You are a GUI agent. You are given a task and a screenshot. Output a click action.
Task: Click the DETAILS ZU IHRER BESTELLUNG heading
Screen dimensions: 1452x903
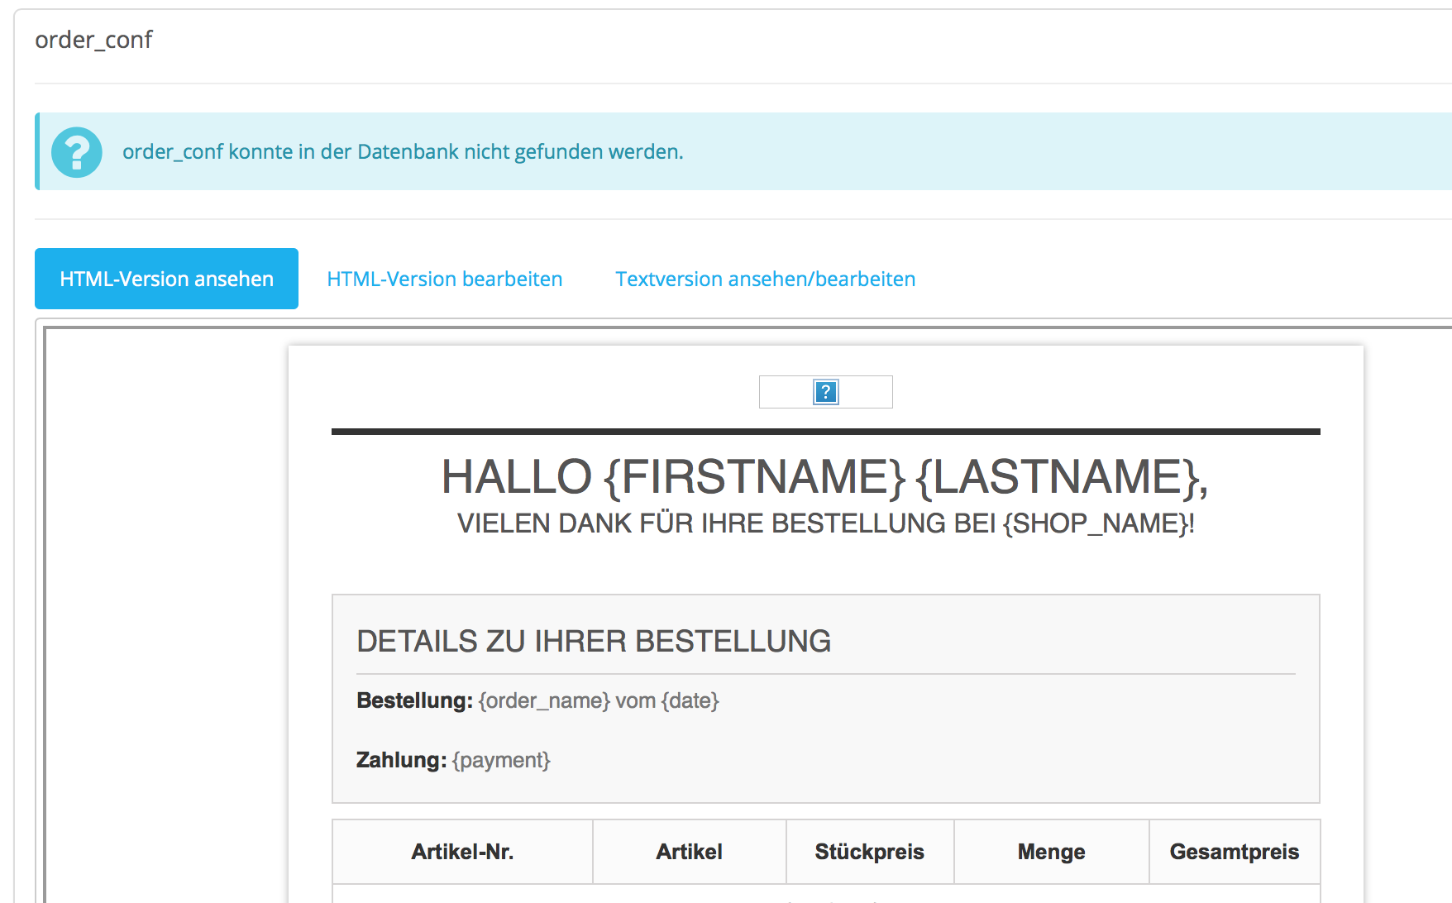pyautogui.click(x=594, y=642)
